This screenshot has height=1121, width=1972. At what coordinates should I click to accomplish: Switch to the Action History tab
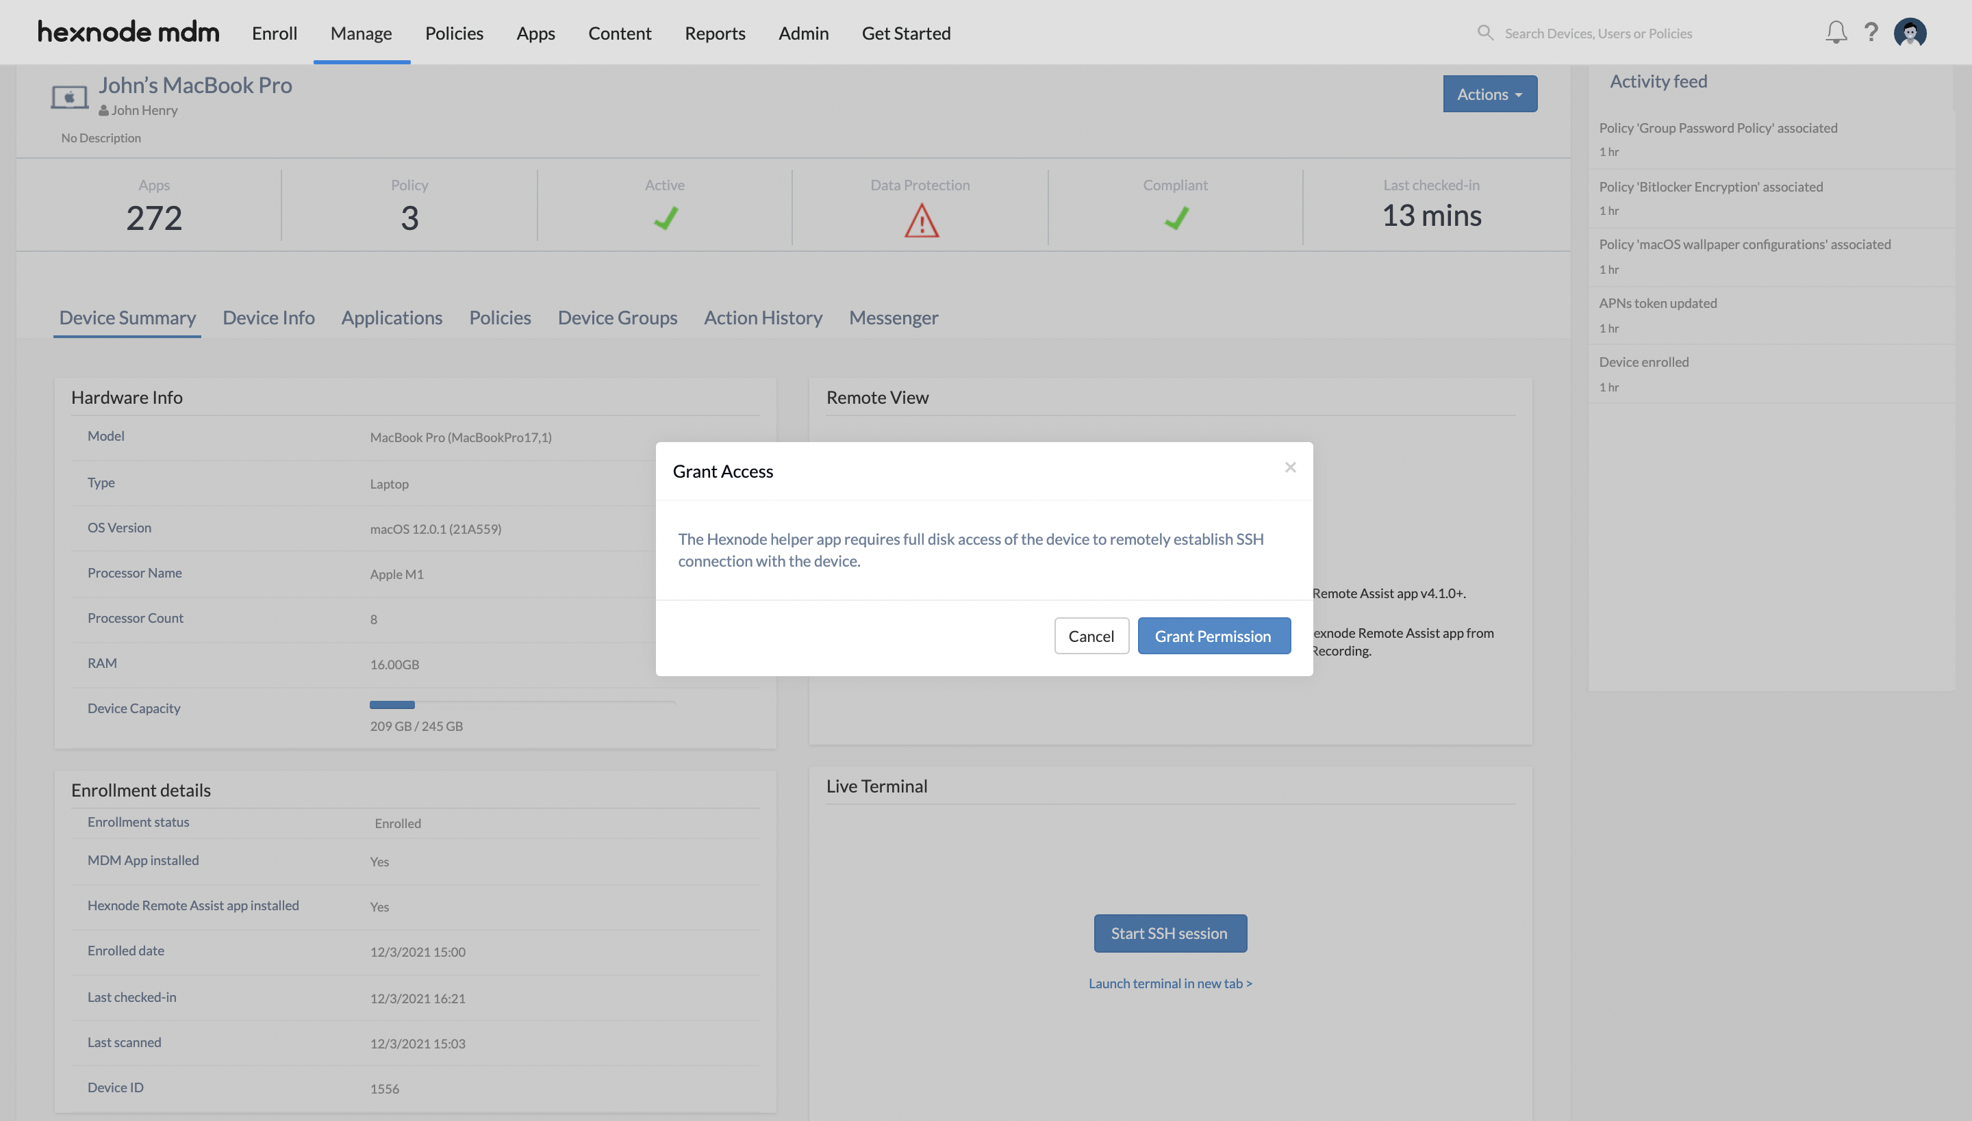763,318
